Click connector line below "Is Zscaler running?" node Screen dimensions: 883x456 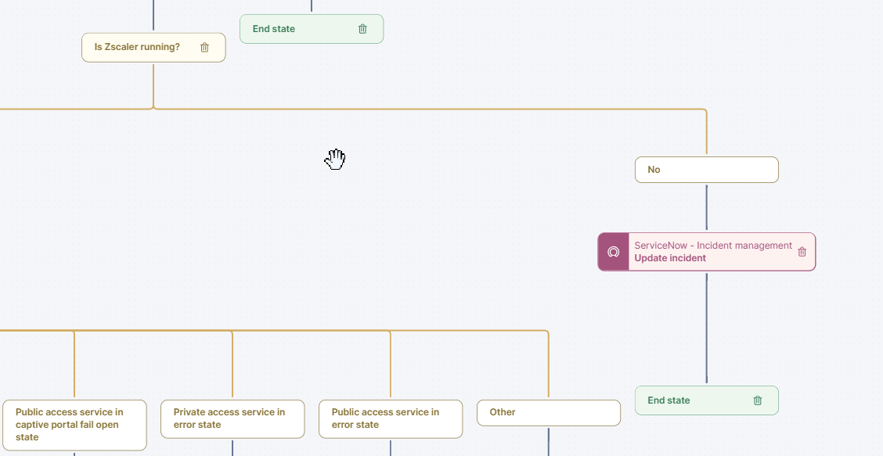click(x=153, y=86)
